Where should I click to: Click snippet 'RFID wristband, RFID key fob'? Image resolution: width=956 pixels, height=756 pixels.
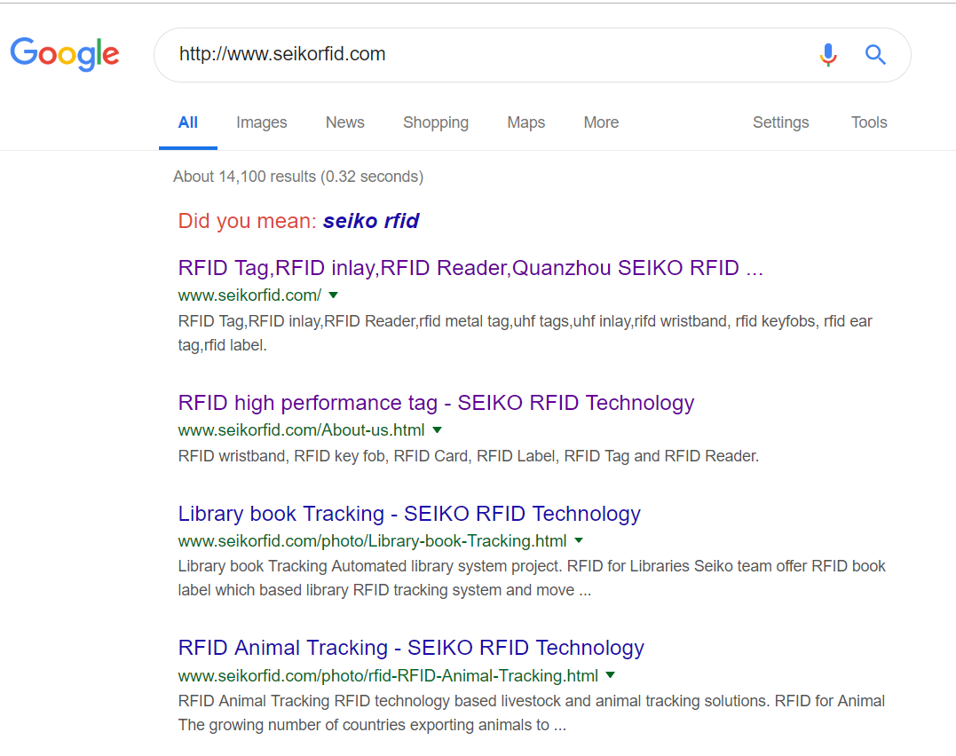[469, 456]
